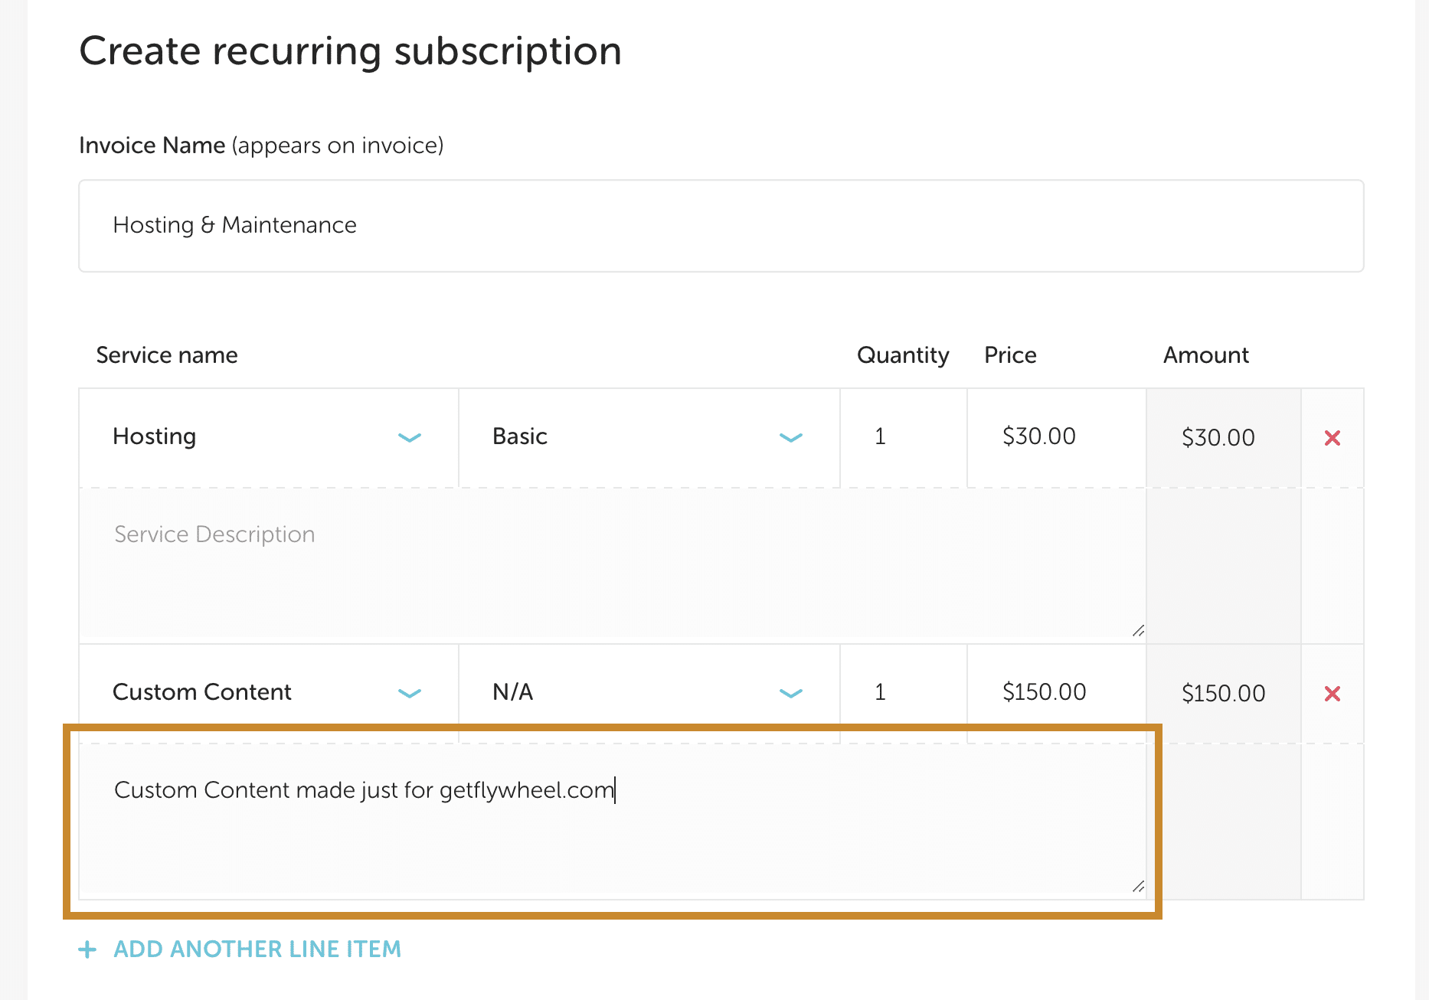Click the Hosting amount total $30.00
Screen dimensions: 1429x1000
1218,438
